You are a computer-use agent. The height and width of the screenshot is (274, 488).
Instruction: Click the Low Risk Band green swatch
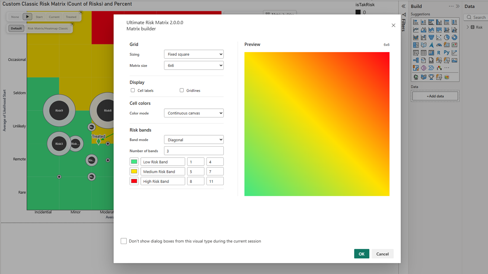134,162
